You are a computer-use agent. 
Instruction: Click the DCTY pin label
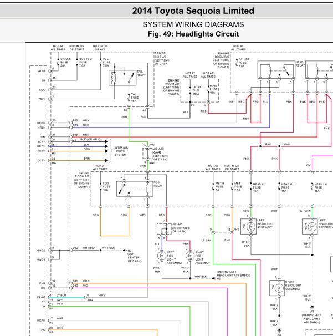42,160
